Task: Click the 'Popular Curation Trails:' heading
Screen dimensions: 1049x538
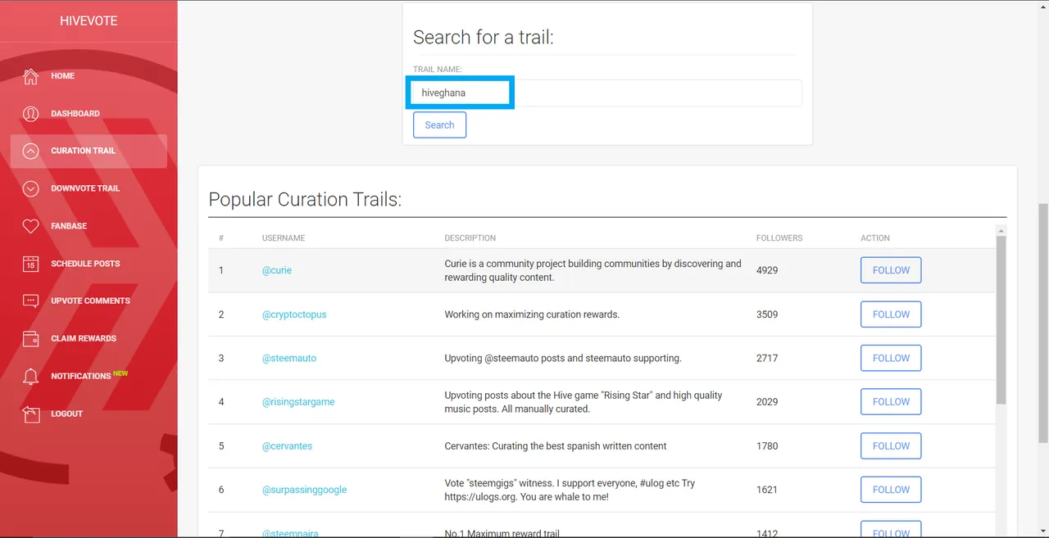Action: [305, 199]
